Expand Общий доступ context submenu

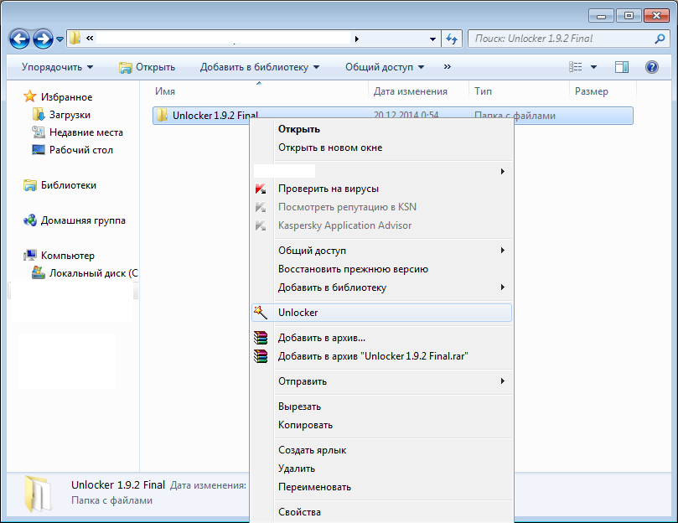pyautogui.click(x=382, y=251)
